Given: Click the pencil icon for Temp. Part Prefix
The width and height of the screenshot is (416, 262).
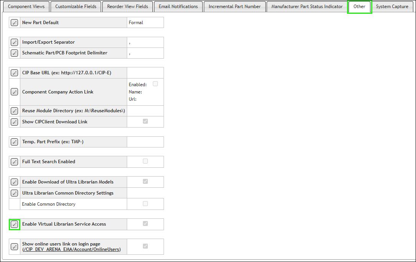Looking at the screenshot, I should coord(14,142).
